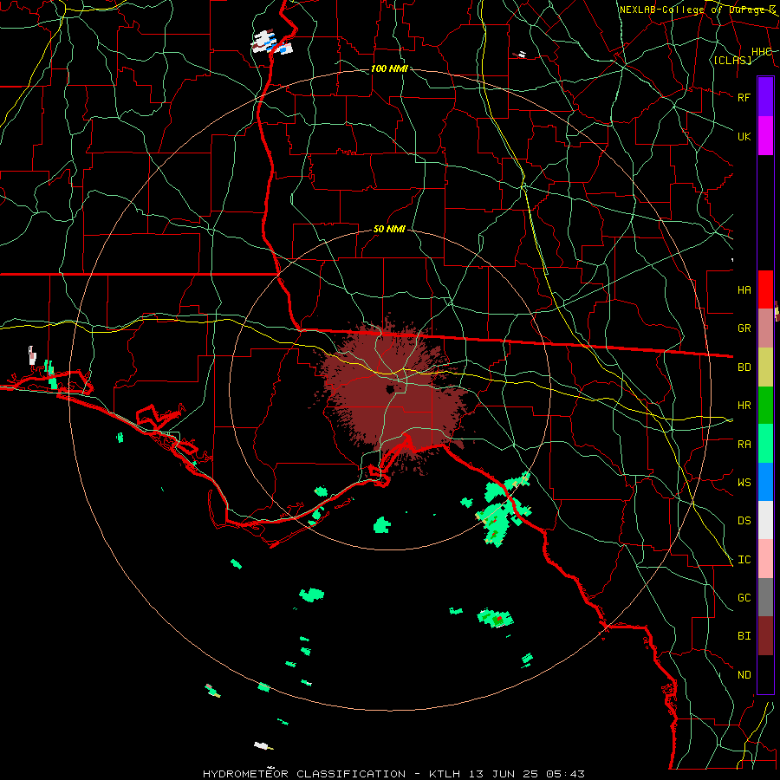Click the BD legend label
The image size is (780, 780).
click(x=744, y=367)
